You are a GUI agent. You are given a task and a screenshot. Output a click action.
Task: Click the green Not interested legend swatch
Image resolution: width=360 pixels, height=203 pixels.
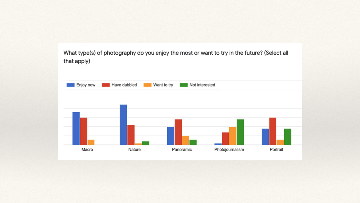(x=184, y=85)
